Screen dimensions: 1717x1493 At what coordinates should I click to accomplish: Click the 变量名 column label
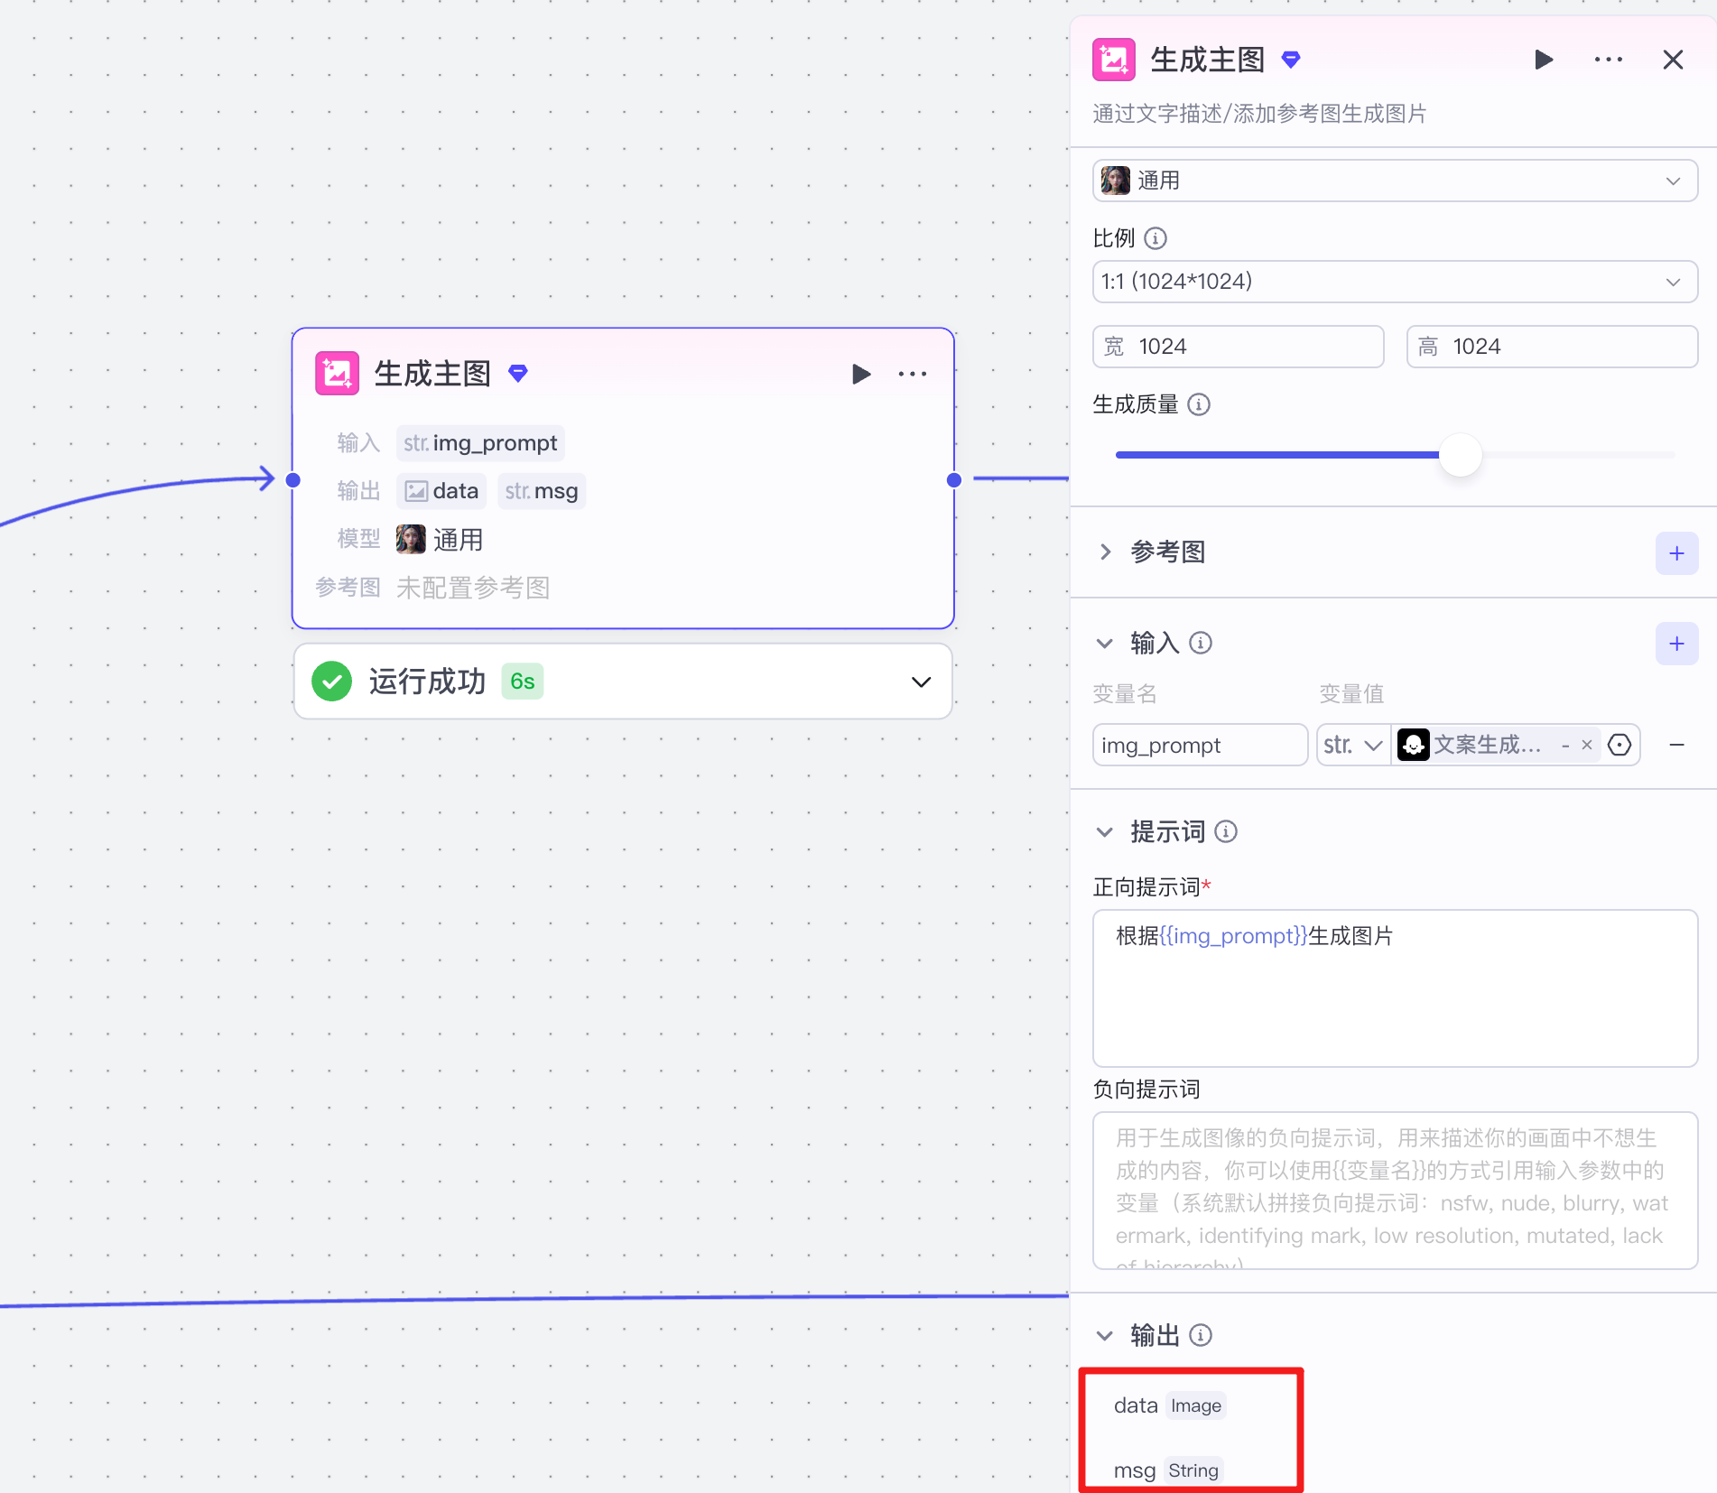1125,693
